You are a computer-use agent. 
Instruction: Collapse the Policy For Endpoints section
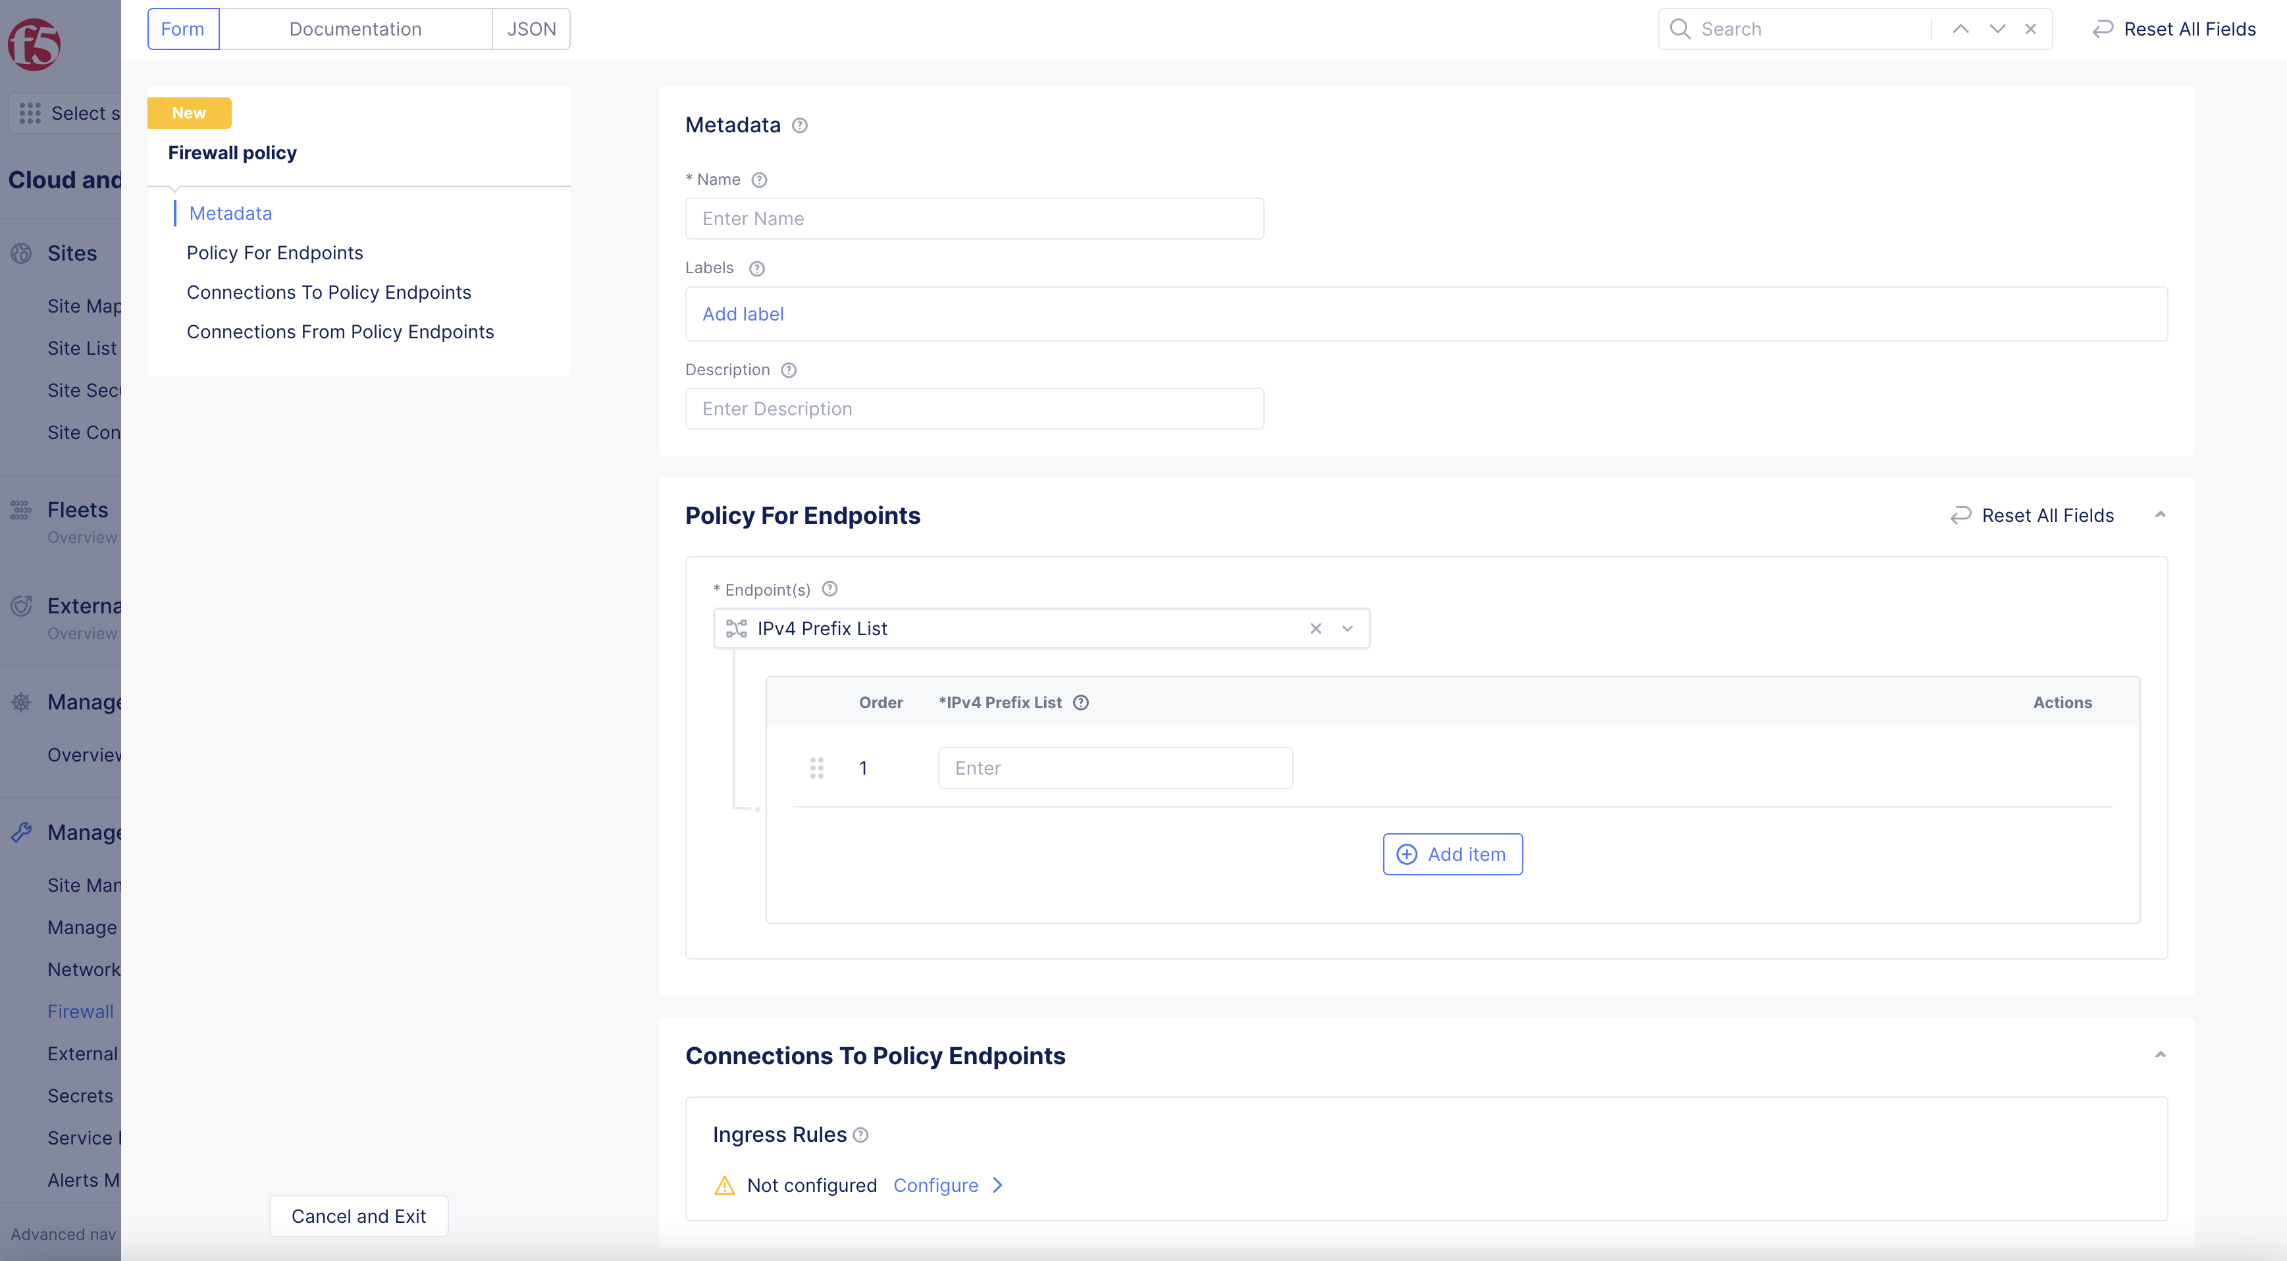(2160, 515)
